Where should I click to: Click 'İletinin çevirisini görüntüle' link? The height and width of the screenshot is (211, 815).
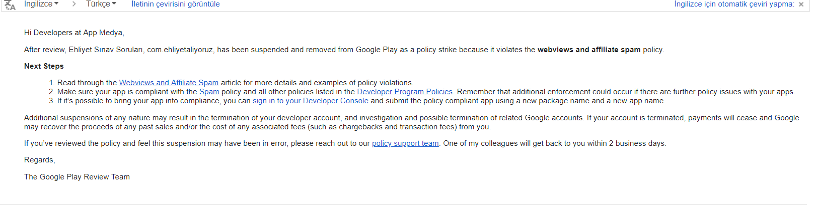(176, 4)
